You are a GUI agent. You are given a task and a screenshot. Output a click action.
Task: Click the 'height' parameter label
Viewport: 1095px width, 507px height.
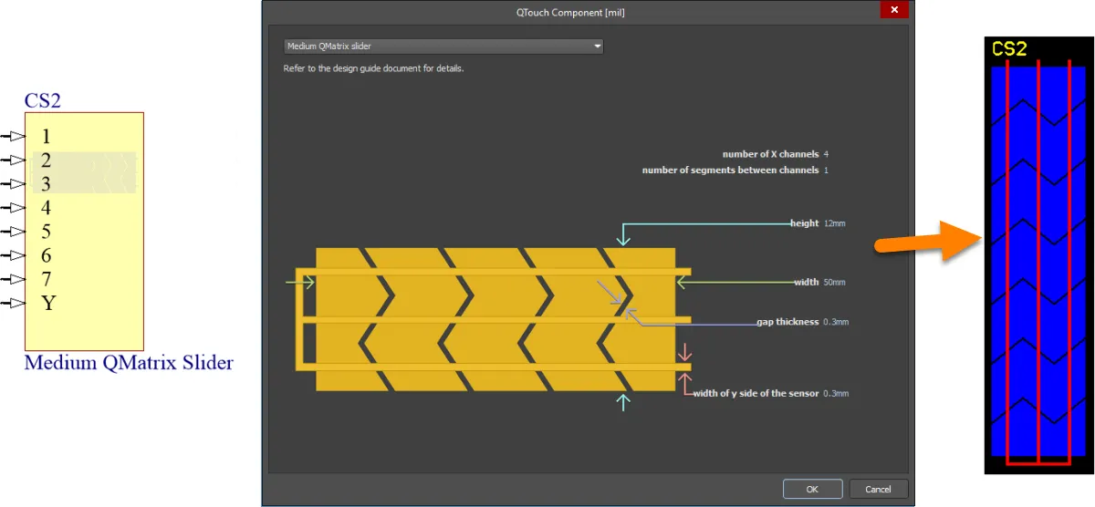click(x=805, y=222)
